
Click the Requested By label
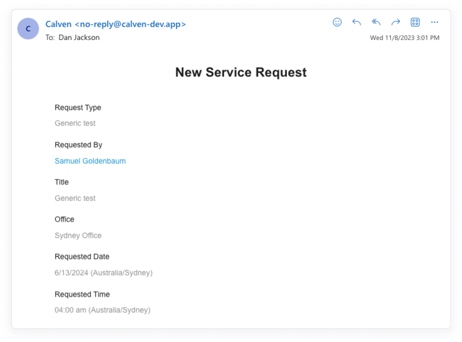click(79, 145)
